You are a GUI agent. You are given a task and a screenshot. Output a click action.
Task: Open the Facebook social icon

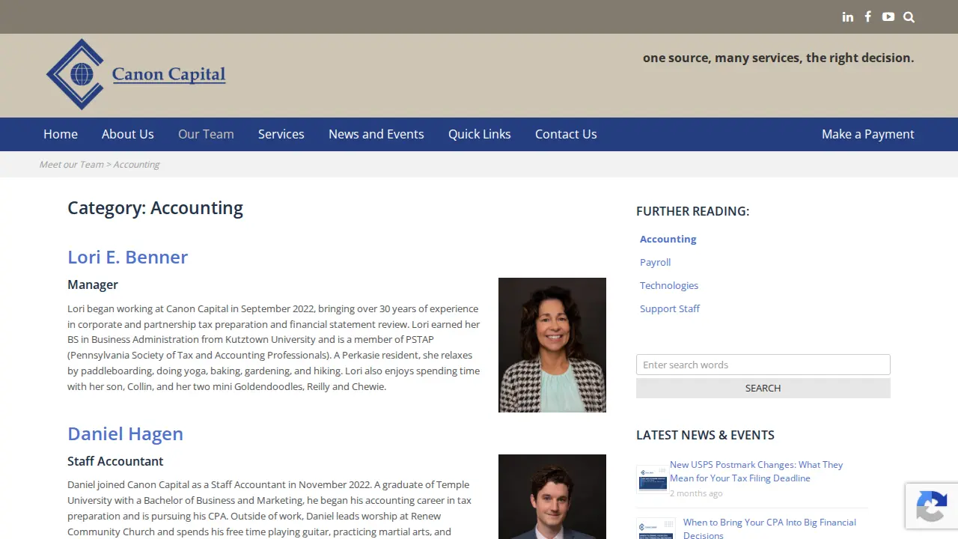click(x=867, y=16)
